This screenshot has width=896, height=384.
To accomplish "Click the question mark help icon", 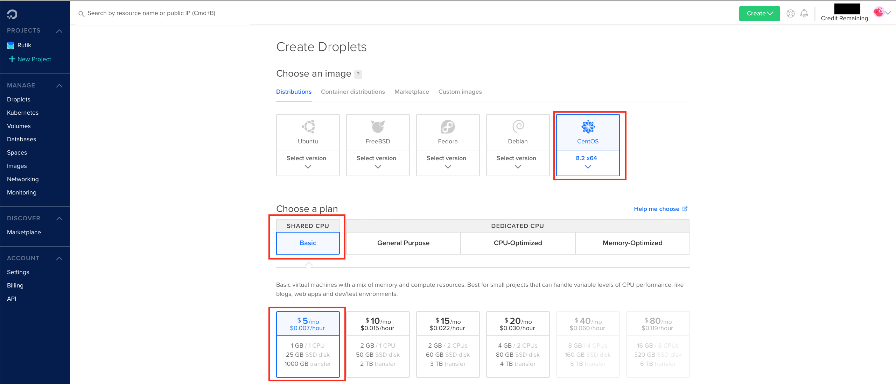I will click(358, 74).
